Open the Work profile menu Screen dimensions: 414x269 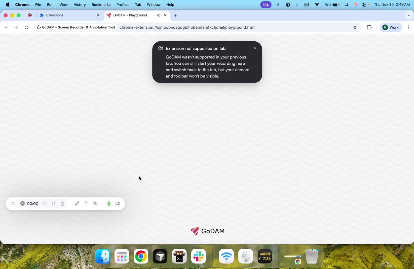391,27
